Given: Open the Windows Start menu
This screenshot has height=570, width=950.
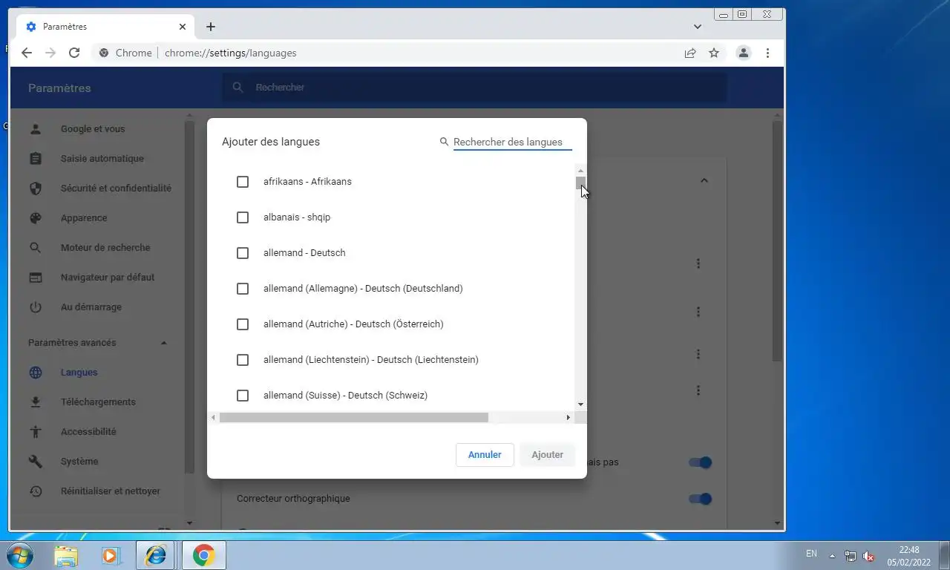Looking at the screenshot, I should pos(19,555).
